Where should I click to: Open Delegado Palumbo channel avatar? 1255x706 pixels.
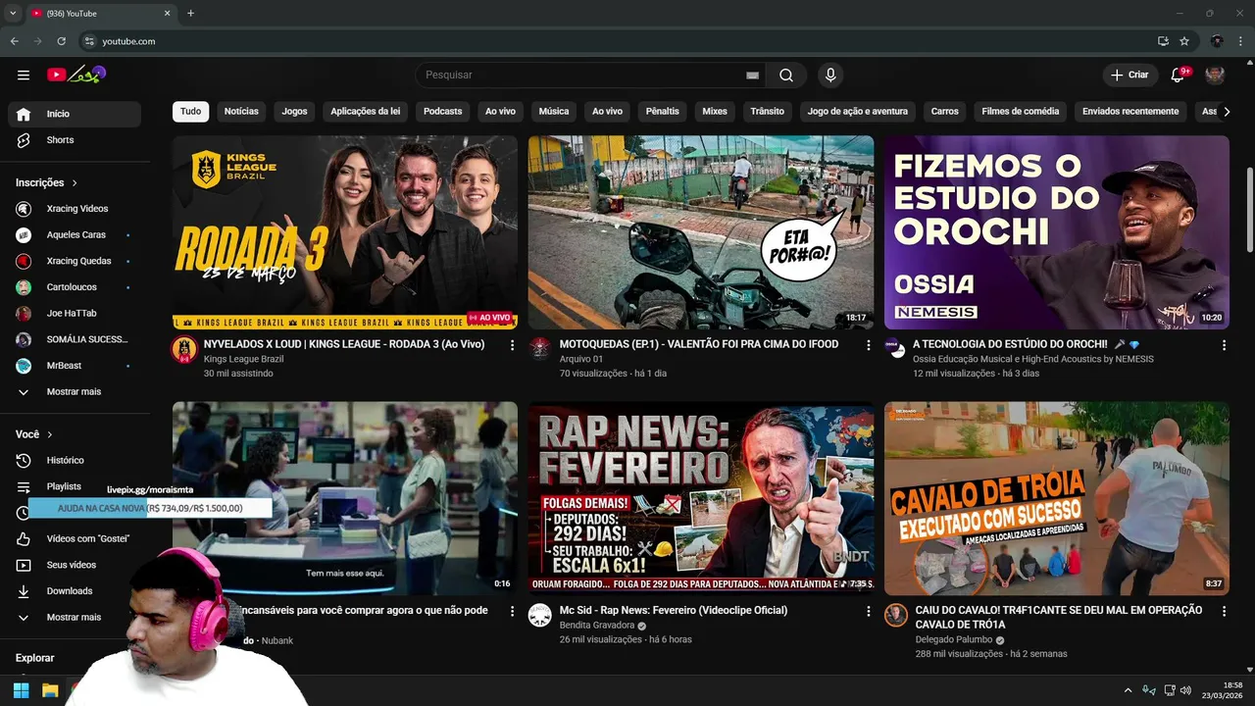(896, 615)
